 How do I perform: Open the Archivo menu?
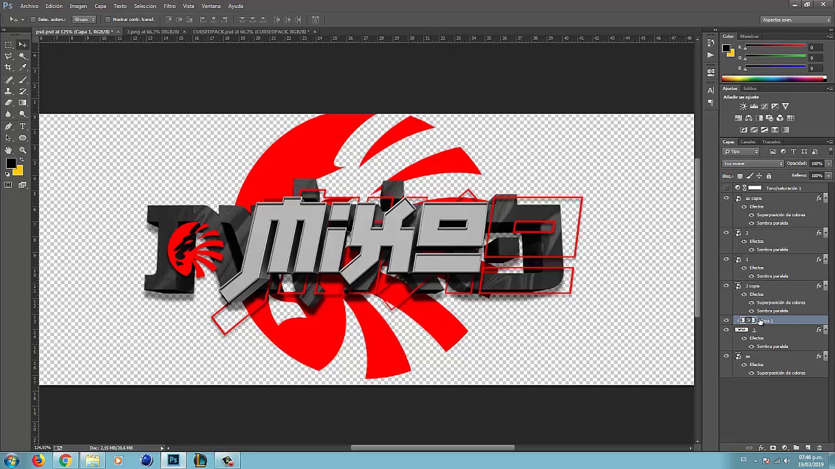pyautogui.click(x=29, y=6)
